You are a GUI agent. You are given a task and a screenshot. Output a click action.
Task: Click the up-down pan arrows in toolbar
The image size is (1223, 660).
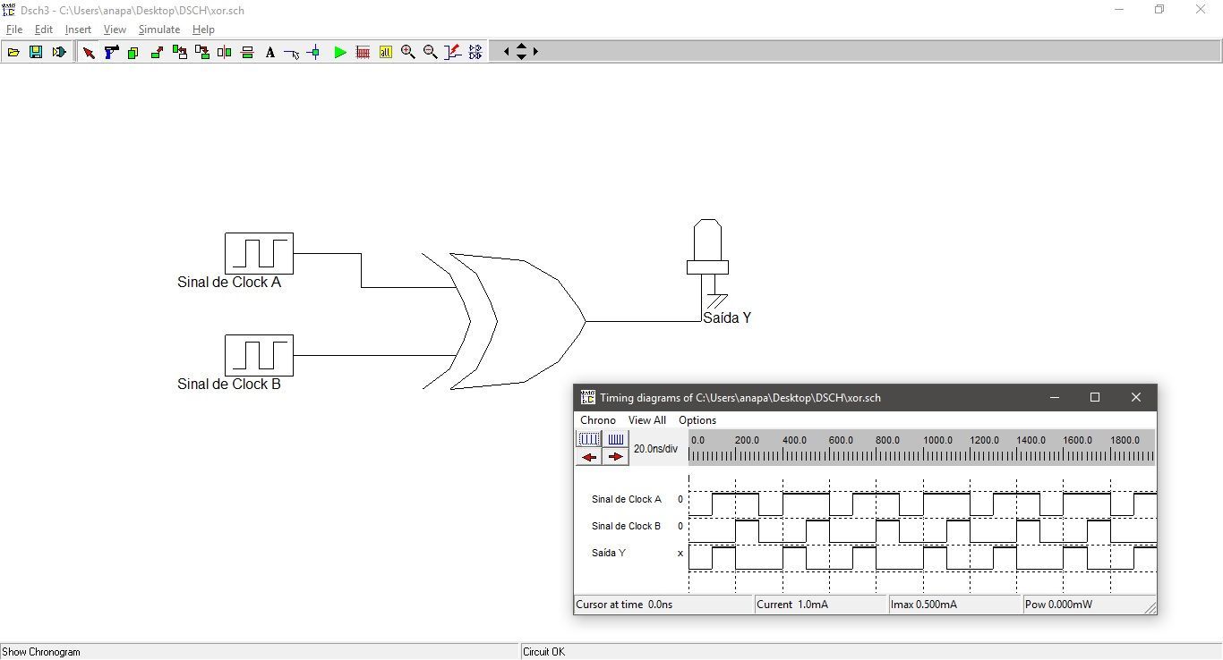coord(521,52)
